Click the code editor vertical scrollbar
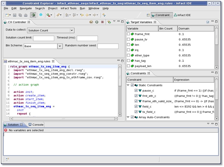Image resolution: width=224 pixels, height=167 pixels. [x=120, y=77]
